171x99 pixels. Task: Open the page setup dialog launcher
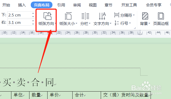[135, 28]
